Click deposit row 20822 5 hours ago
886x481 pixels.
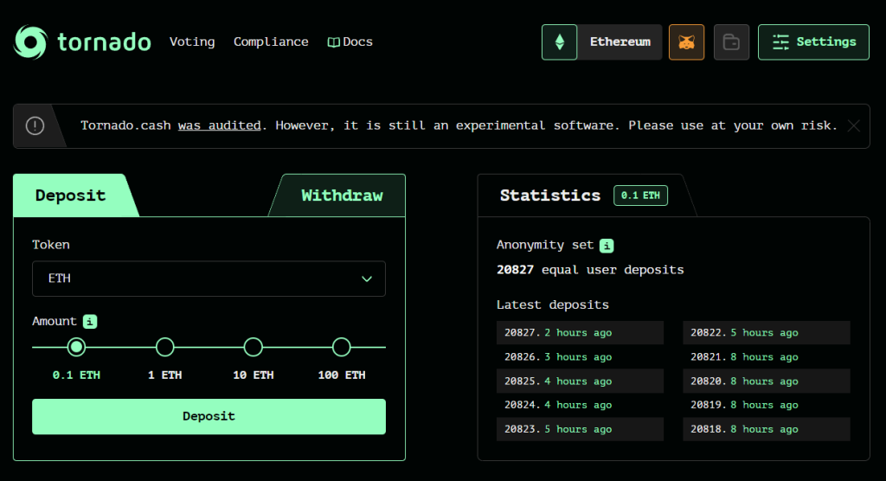click(x=767, y=333)
